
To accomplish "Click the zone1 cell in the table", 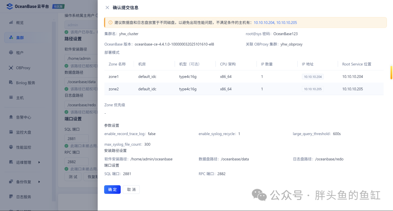I will tap(114, 77).
